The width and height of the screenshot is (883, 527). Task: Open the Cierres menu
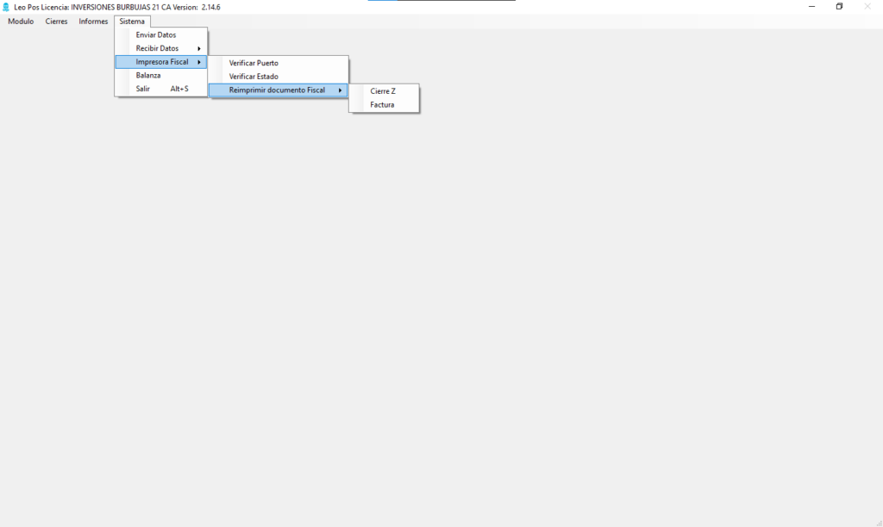pyautogui.click(x=56, y=22)
